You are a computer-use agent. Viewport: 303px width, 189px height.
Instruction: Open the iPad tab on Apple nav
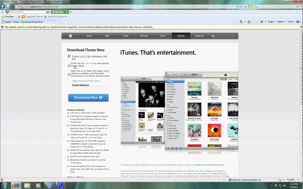(163, 36)
